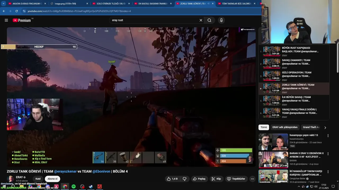Open more actions three-dot menu under video
The height and width of the screenshot is (190, 339).
click(x=252, y=179)
